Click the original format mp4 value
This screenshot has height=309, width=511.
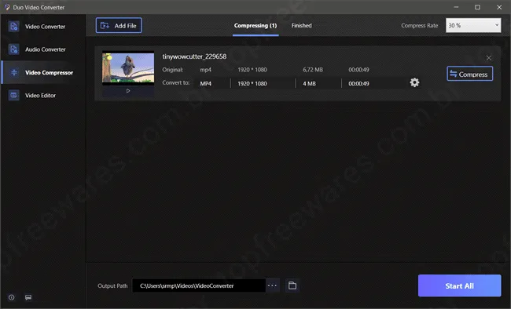205,70
